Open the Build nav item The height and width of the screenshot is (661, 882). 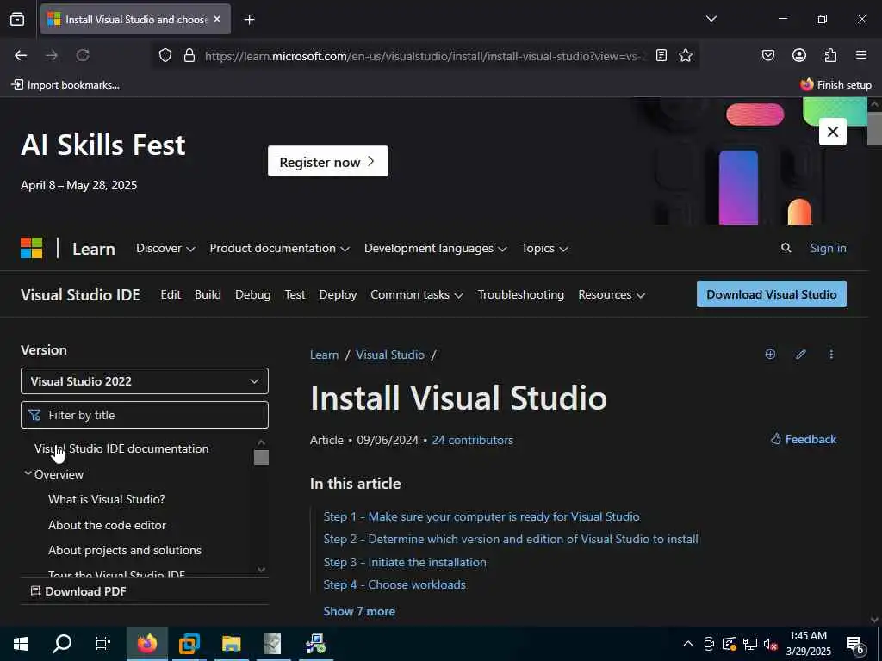(x=208, y=295)
